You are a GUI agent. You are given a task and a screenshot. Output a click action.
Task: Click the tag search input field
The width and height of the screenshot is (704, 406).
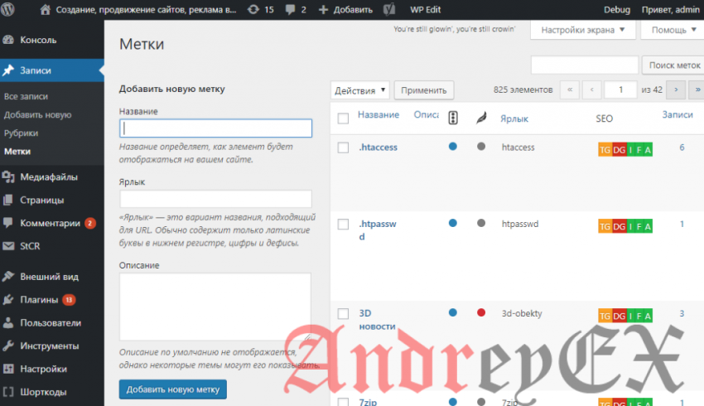tap(585, 65)
